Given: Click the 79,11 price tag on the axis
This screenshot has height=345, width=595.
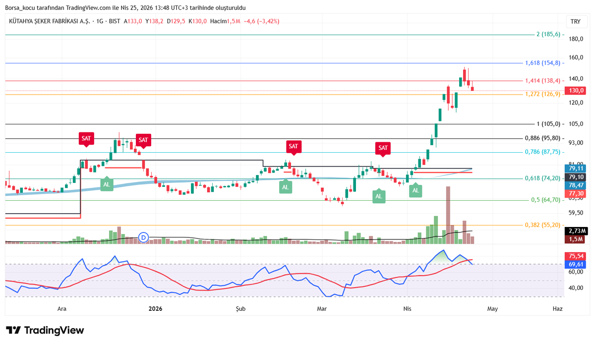Looking at the screenshot, I should point(576,168).
